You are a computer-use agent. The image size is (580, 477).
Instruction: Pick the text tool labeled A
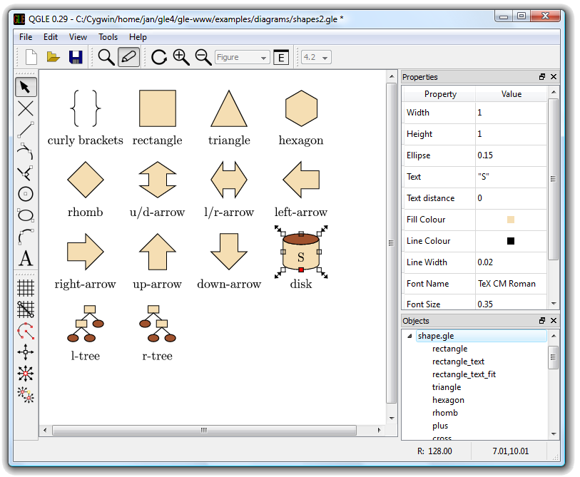[26, 258]
